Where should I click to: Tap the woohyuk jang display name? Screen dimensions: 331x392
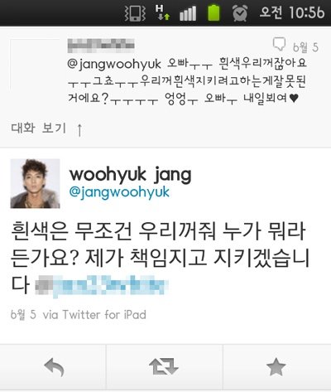(130, 174)
